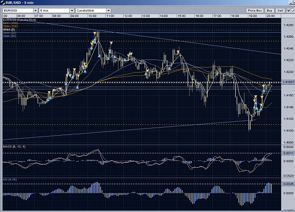This screenshot has width=295, height=212.
Task: Click the MACD (6, 13, 4) indicator label
Action: [14, 147]
